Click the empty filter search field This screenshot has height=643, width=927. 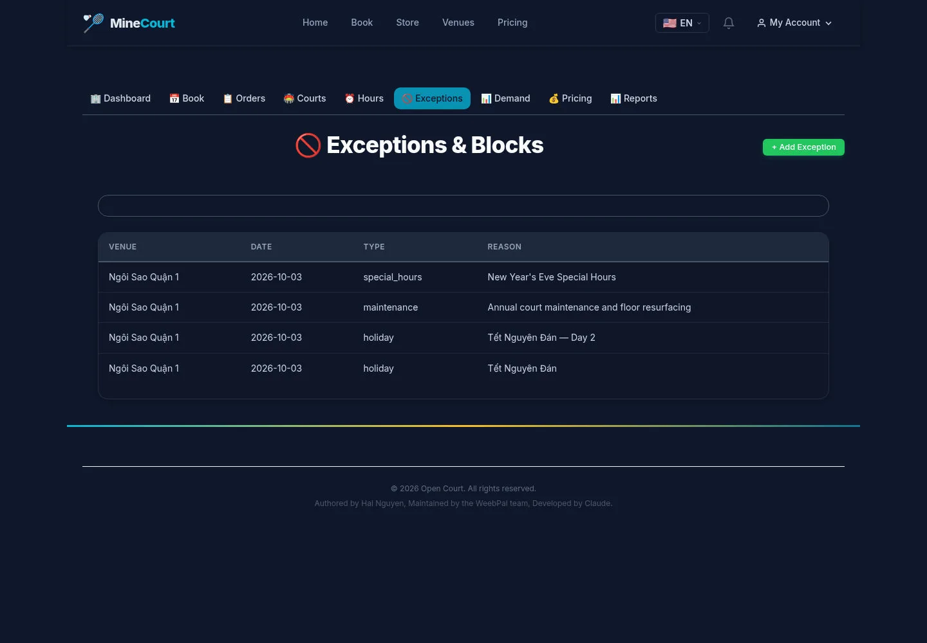coord(464,206)
